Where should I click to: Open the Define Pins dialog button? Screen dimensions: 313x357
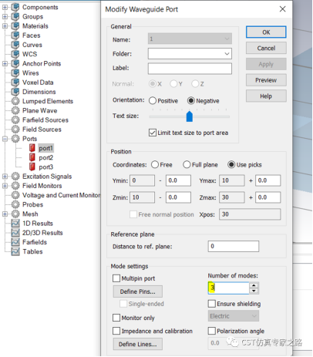(138, 291)
